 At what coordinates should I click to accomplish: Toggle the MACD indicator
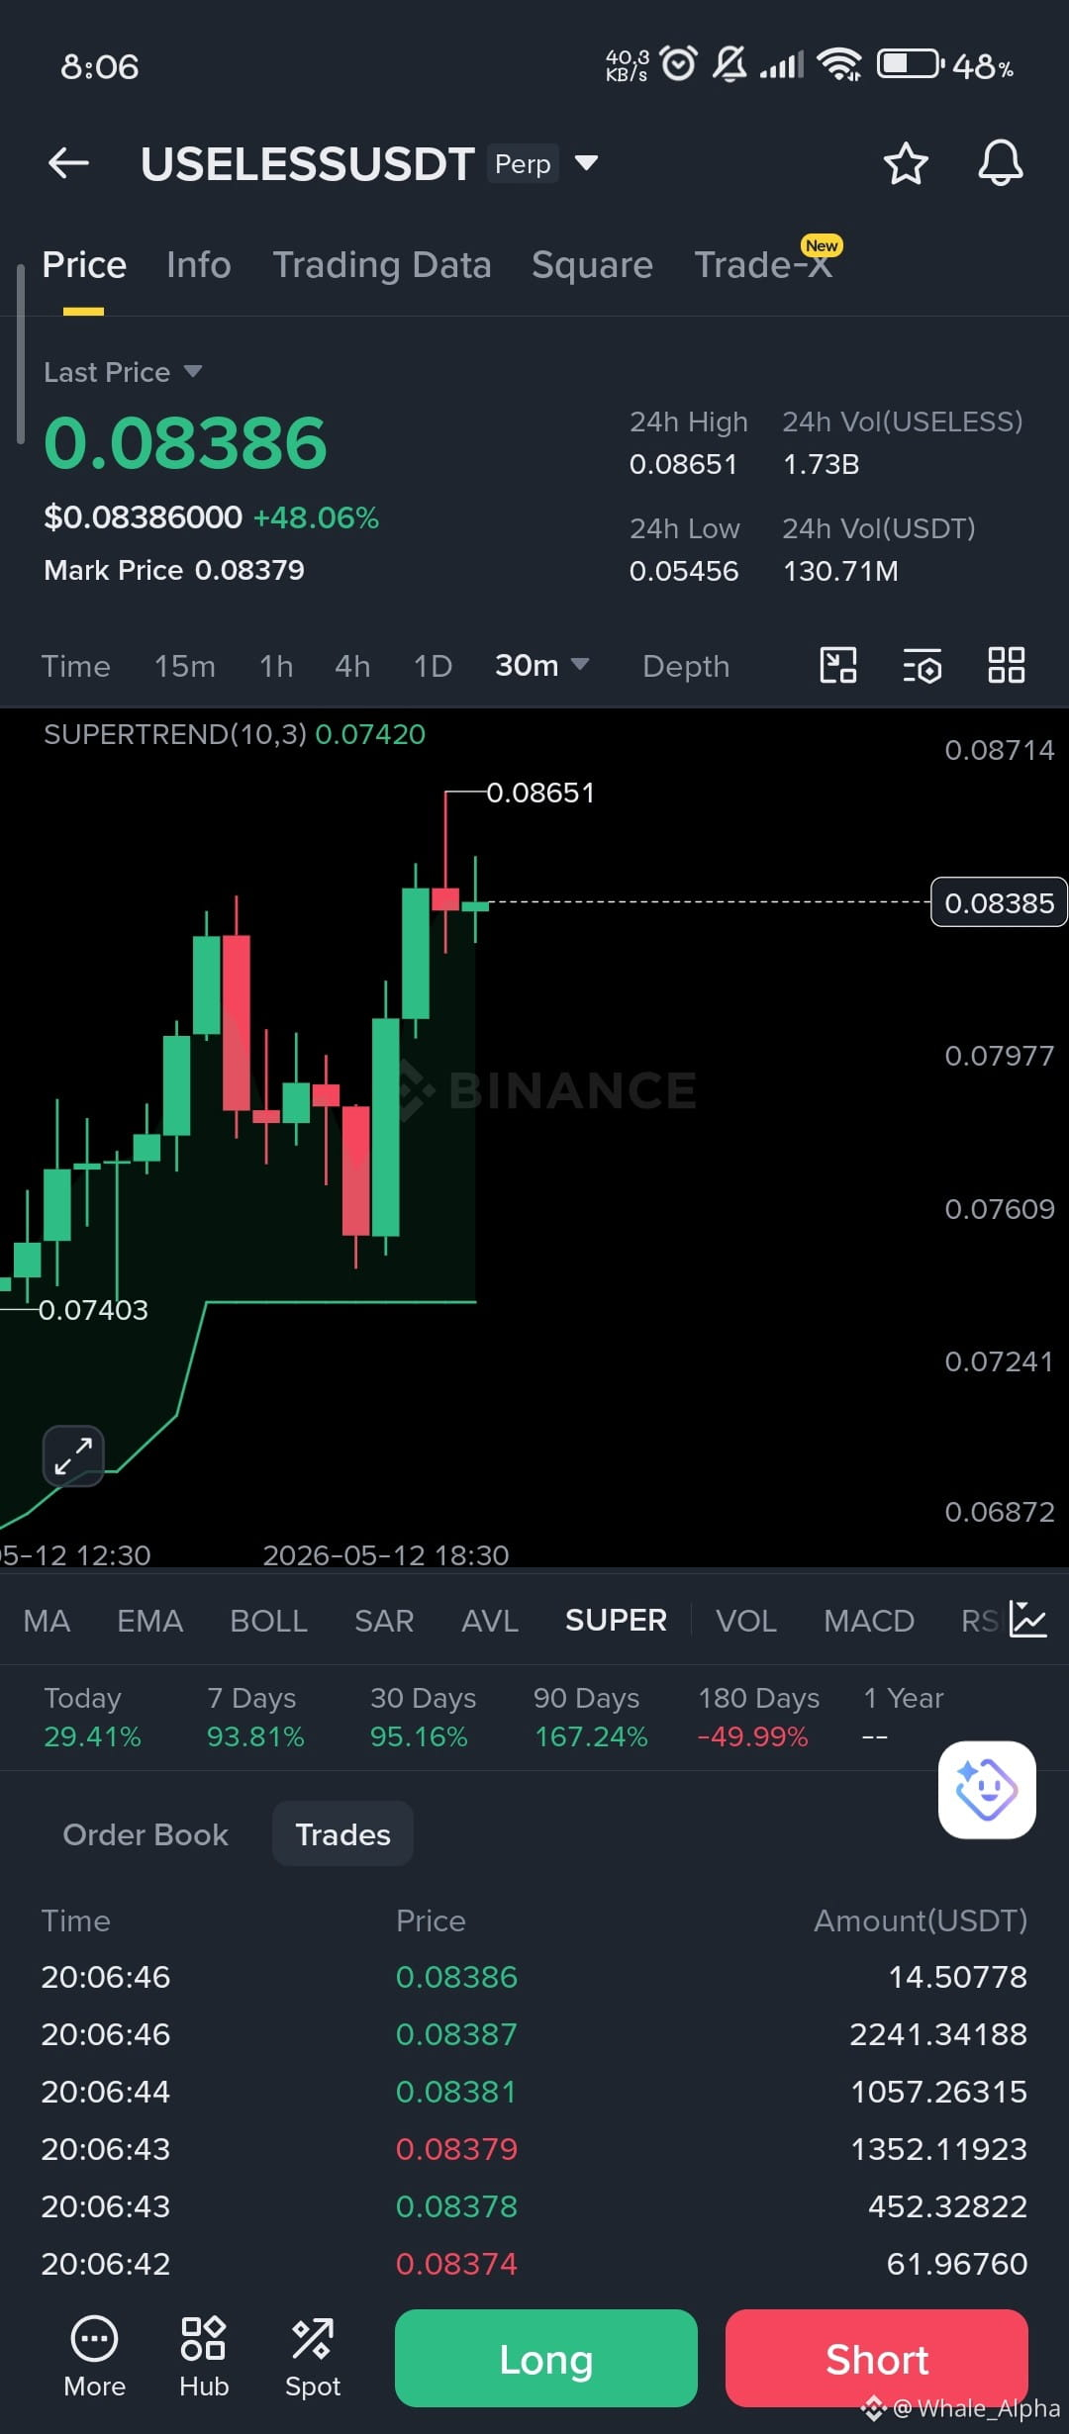point(869,1621)
